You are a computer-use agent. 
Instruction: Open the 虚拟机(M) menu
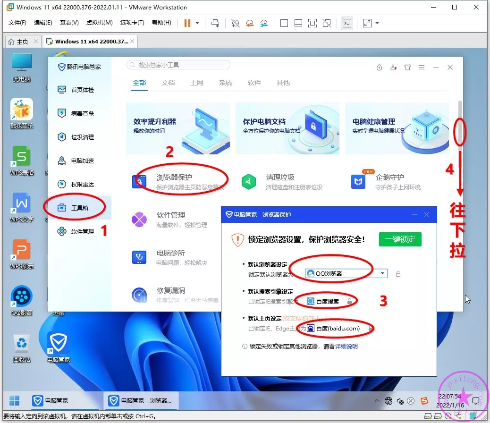coord(99,23)
